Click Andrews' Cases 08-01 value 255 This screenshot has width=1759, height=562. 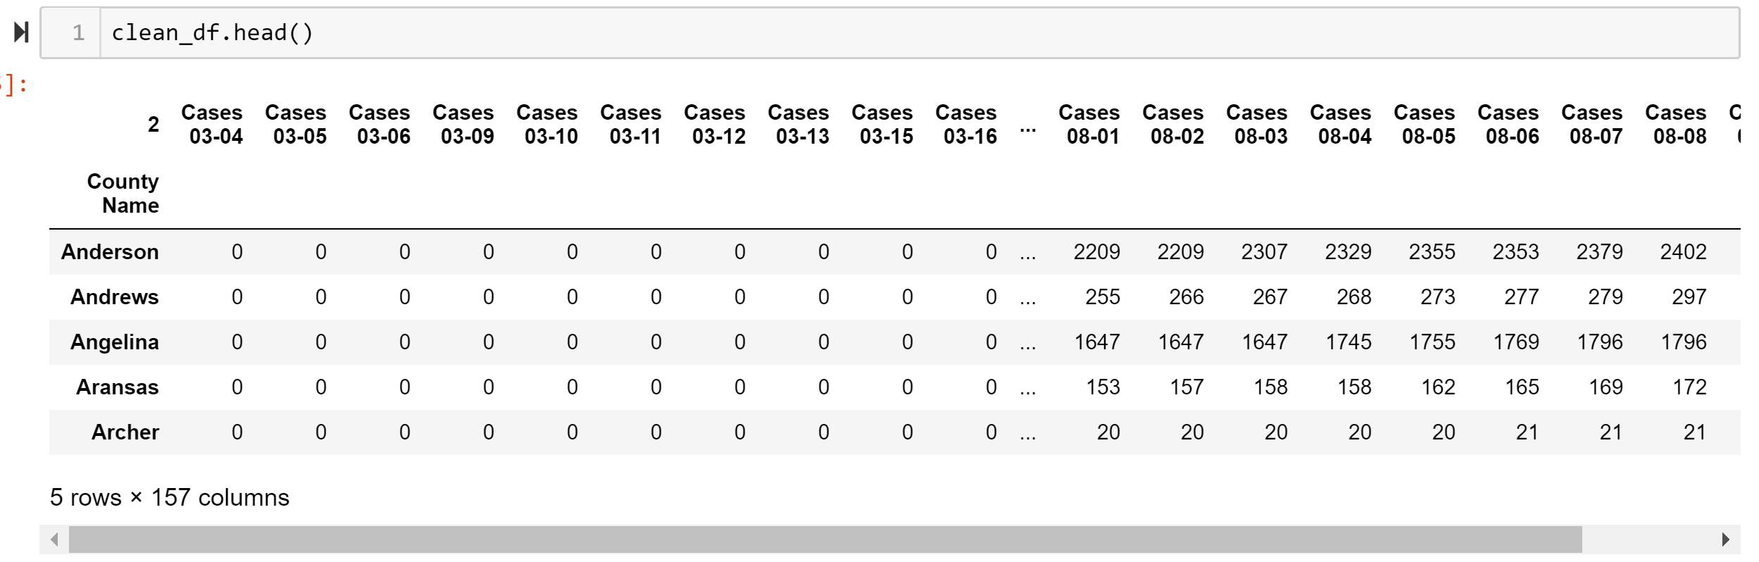tap(1102, 297)
